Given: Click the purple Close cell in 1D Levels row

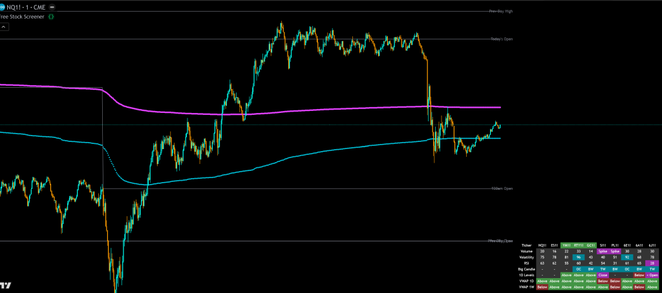Looking at the screenshot, I should coord(603,274).
